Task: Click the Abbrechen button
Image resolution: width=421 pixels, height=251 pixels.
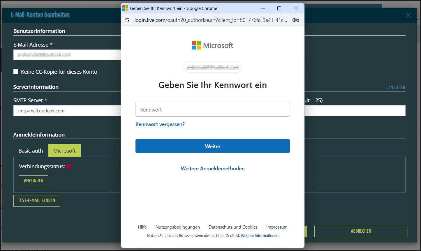Action: (361, 231)
